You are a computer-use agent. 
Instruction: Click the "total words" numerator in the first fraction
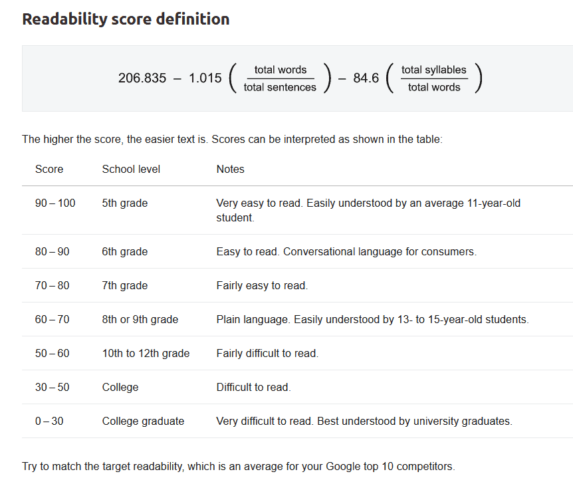tap(281, 70)
